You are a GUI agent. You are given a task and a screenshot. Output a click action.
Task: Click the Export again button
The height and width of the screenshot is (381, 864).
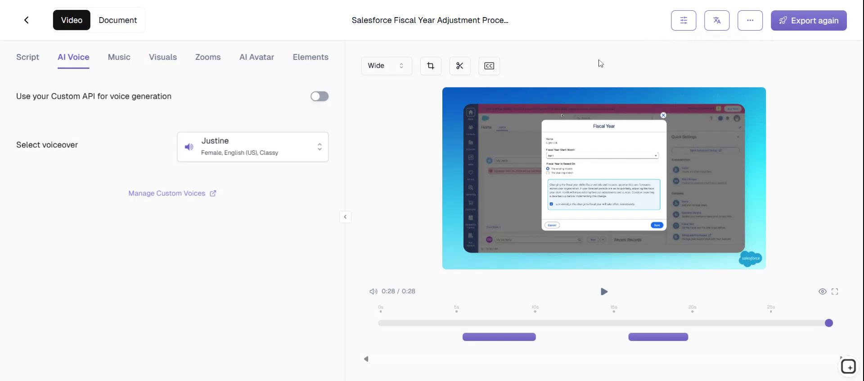(x=809, y=20)
